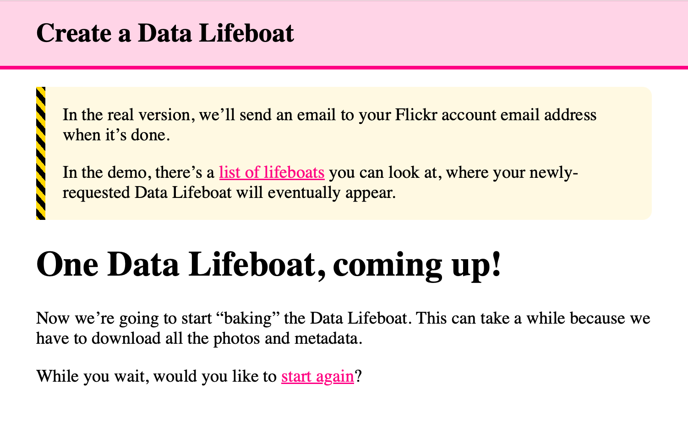Click the While you wait text
This screenshot has height=437, width=688.
156,376
